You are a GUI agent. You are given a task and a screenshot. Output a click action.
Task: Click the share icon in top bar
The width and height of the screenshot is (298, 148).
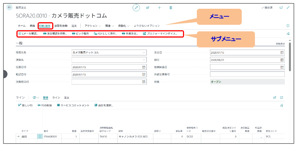click(x=148, y=8)
